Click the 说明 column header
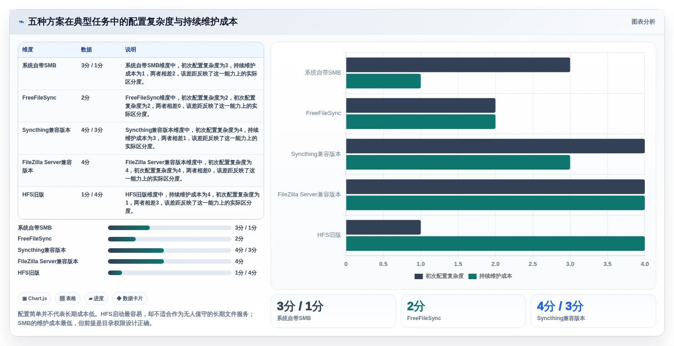674x346 pixels. point(131,50)
